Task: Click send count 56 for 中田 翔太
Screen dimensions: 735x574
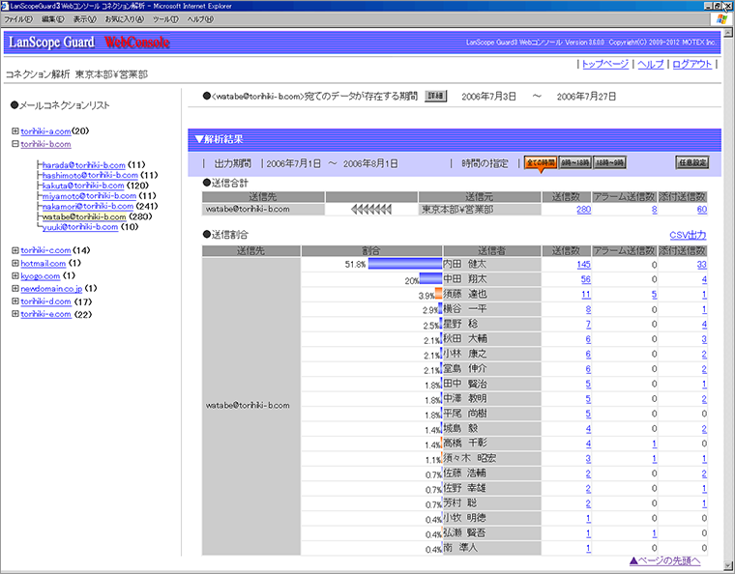Action: pyautogui.click(x=586, y=279)
